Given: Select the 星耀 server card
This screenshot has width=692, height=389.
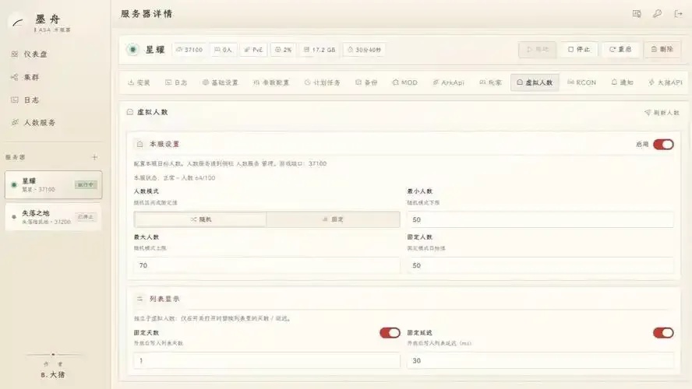Looking at the screenshot, I should click(54, 184).
